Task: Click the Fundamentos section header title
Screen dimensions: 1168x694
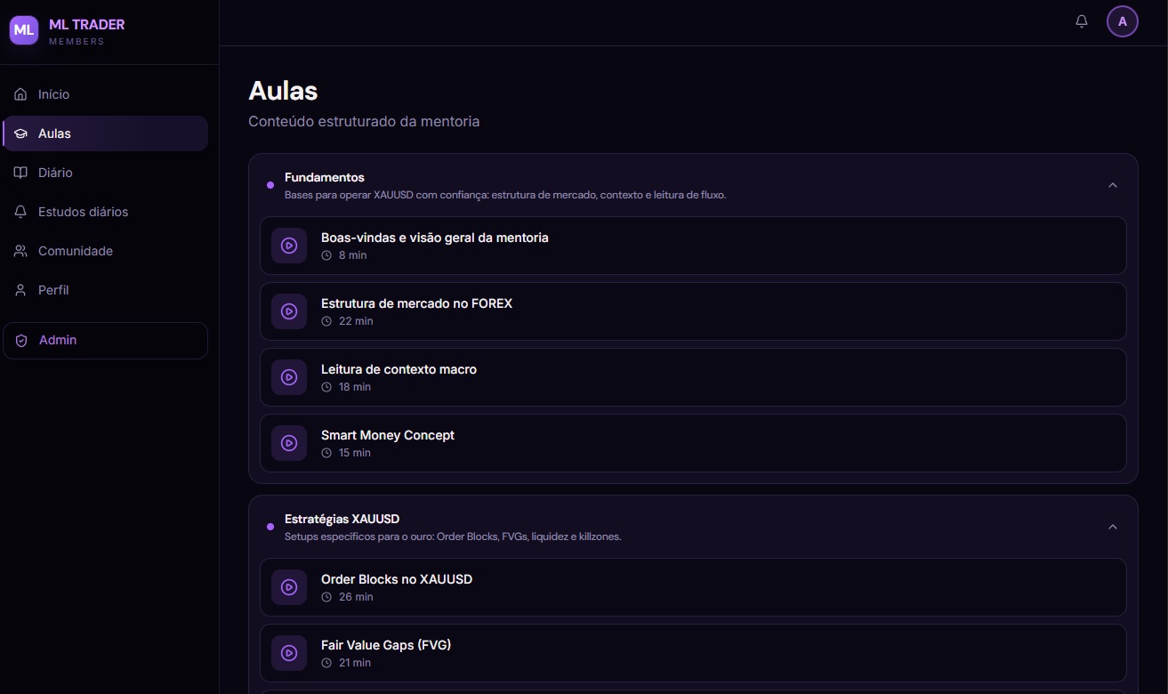Action: point(325,177)
